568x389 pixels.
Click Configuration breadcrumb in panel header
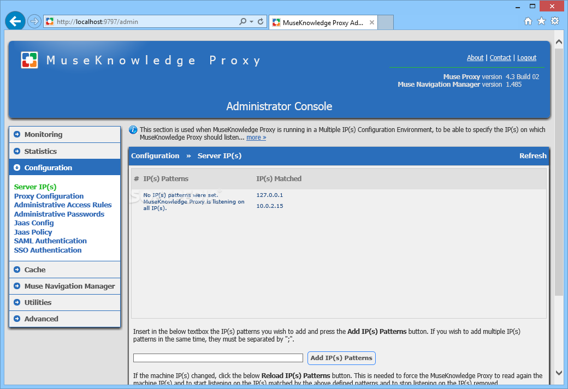pyautogui.click(x=155, y=156)
